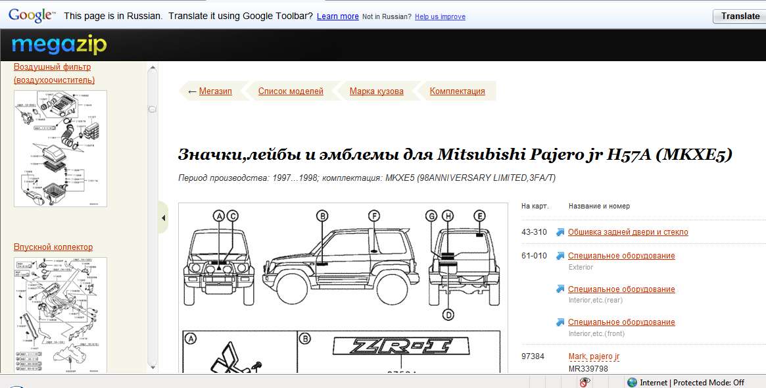
Task: Select the Марка кузова breadcrumb
Action: [376, 91]
